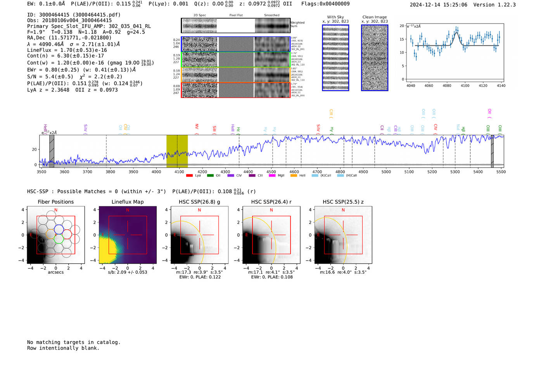Click the EWr = 0.80 line
The image size is (543, 369).
81,70
